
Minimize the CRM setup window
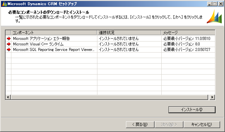(x=209, y=4)
